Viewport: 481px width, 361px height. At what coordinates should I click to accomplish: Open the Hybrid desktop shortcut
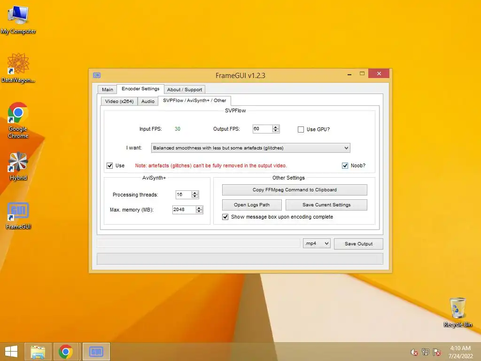(x=18, y=166)
